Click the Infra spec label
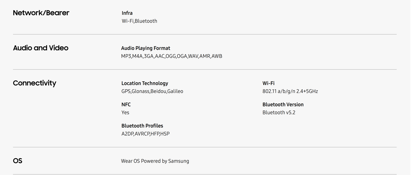Screen dimensions: 416x175 [127, 13]
